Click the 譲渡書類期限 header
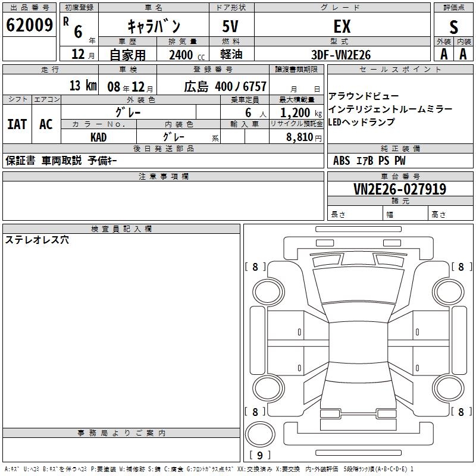This screenshot has height=476, width=476. coord(296,69)
